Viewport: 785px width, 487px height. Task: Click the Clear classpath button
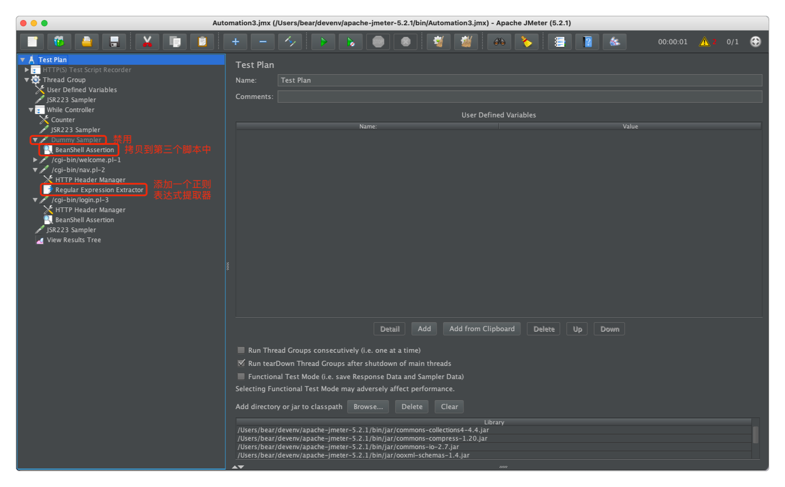point(449,406)
